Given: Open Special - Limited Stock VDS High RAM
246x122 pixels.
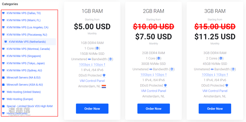Looking at the screenshot, I should click(30, 106).
